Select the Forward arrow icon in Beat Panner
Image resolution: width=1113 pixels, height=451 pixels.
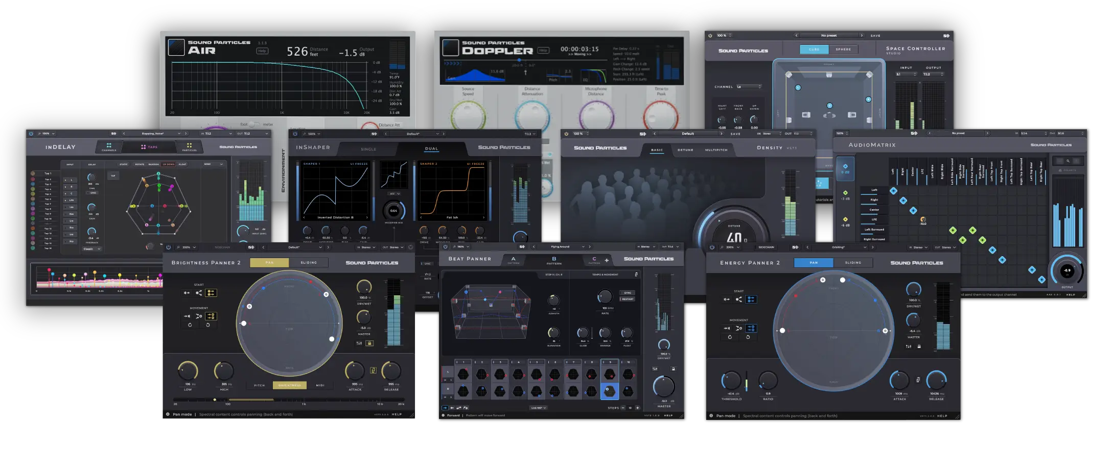pos(445,408)
